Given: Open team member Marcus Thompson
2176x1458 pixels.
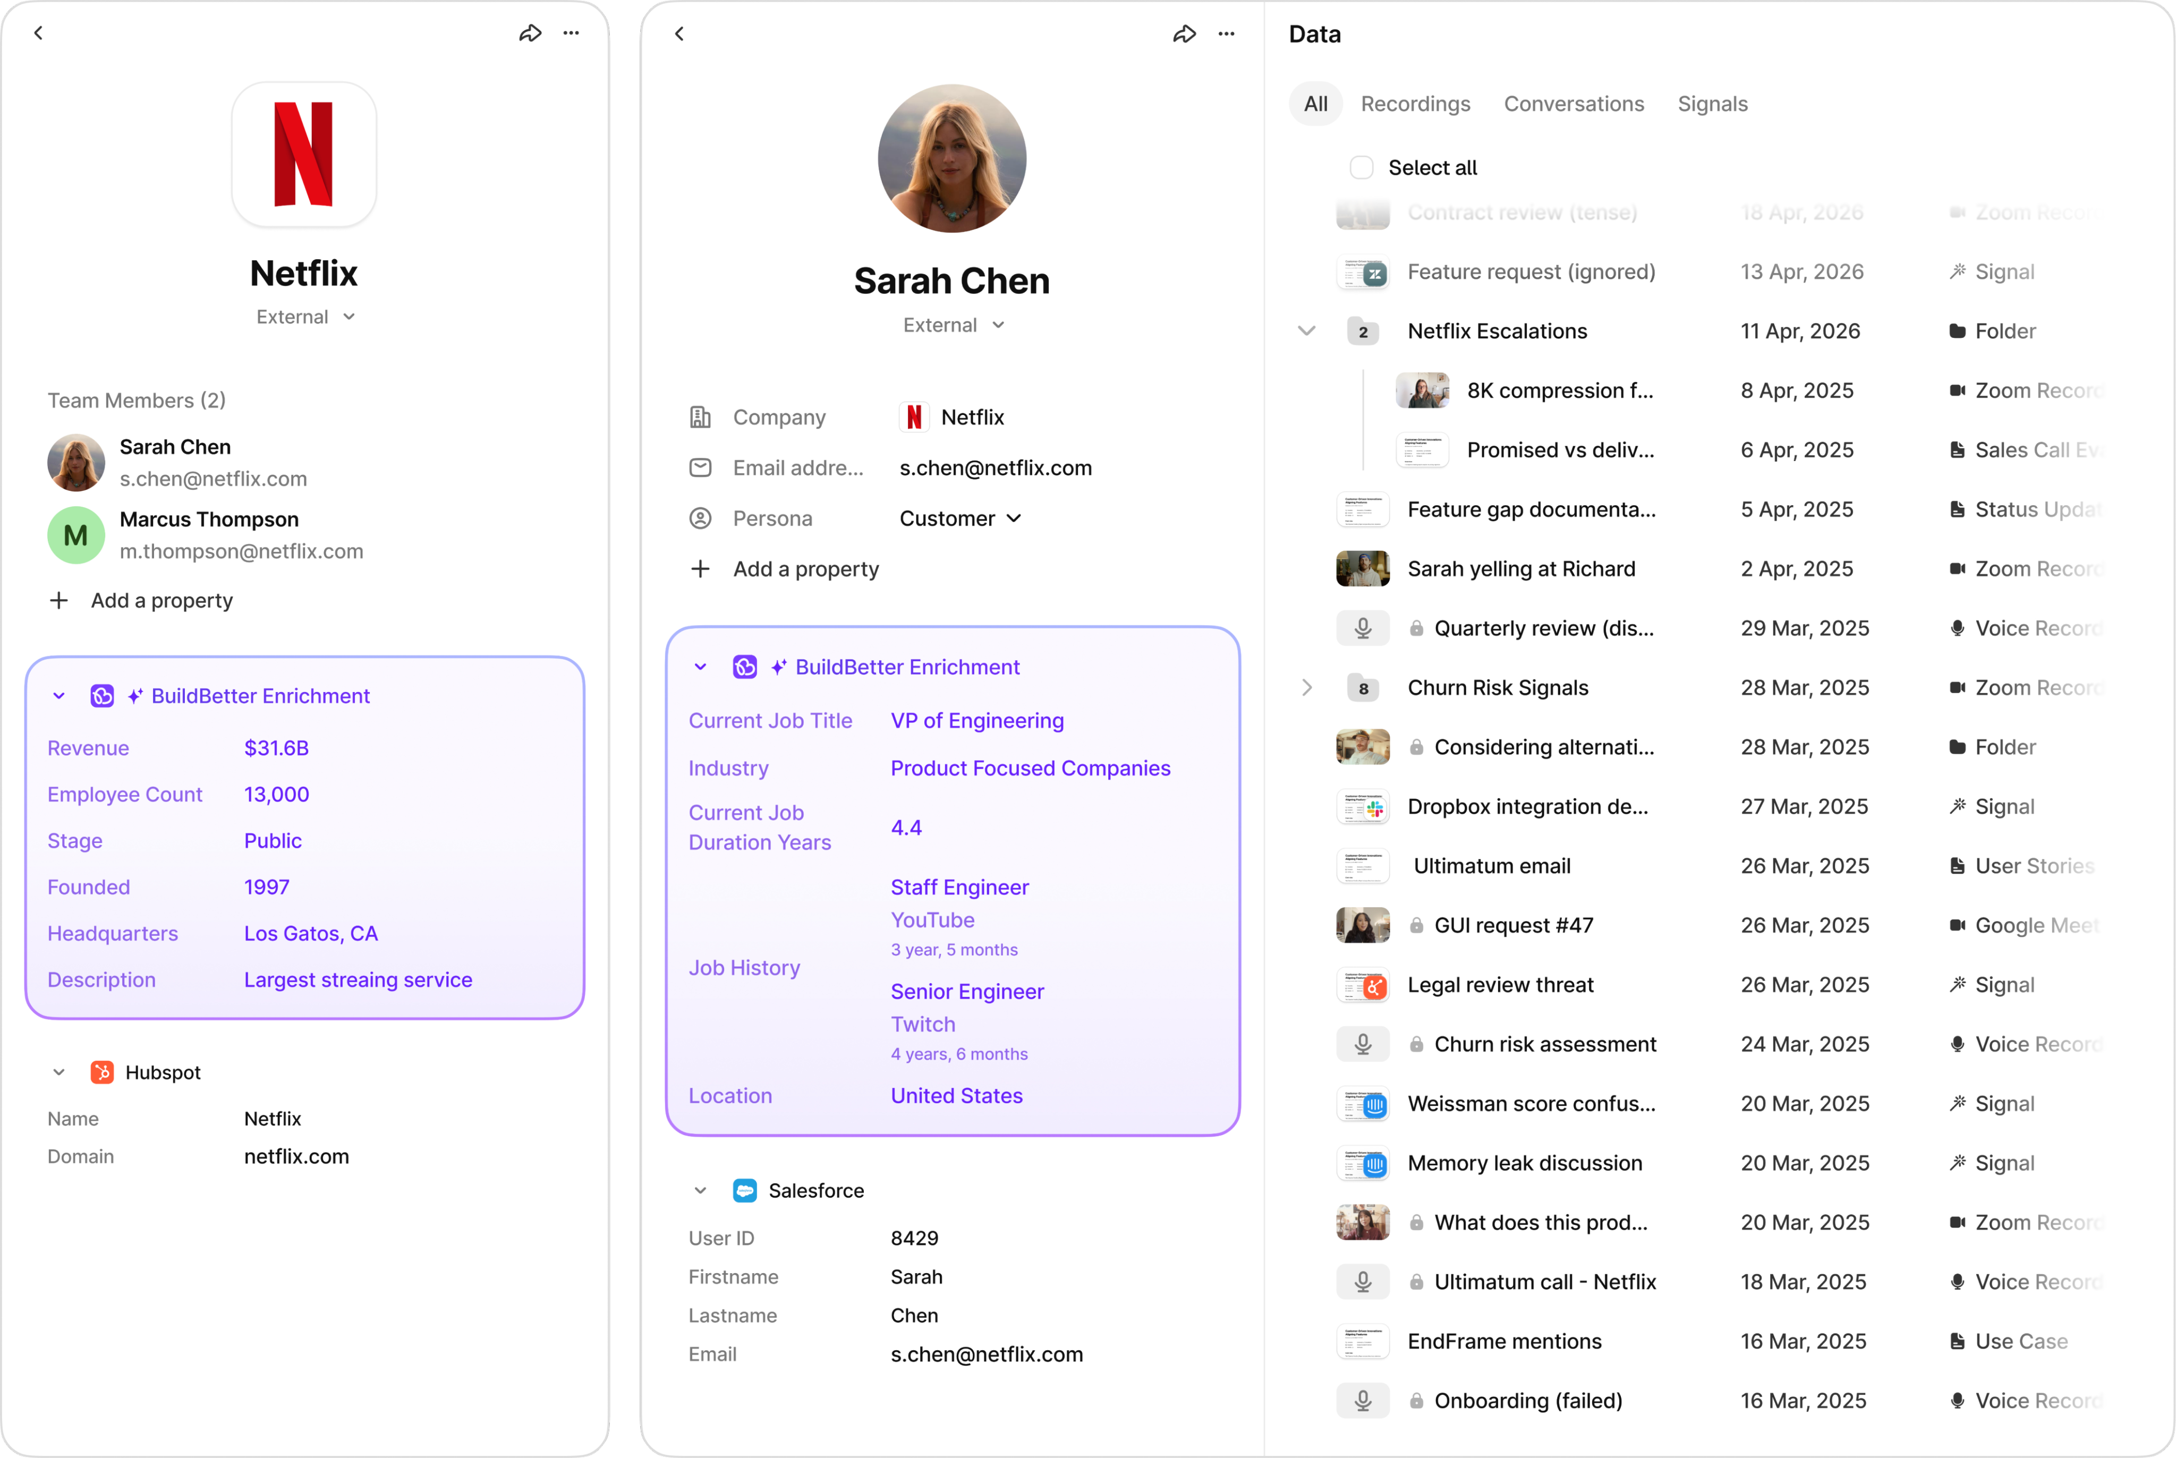Looking at the screenshot, I should pyautogui.click(x=205, y=535).
